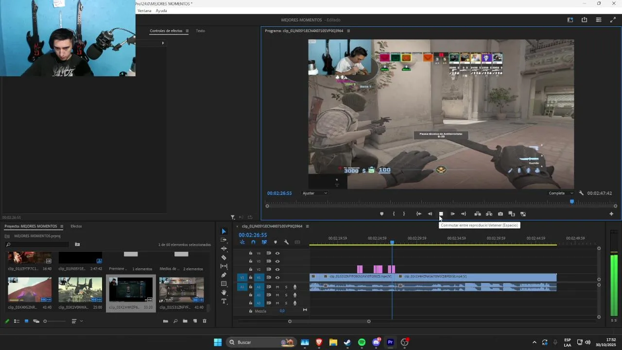Click the Extract button

click(489, 214)
